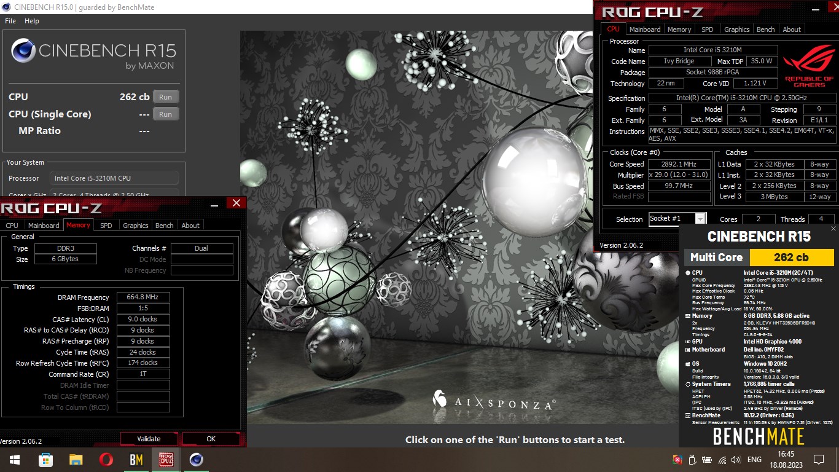The height and width of the screenshot is (472, 839).
Task: Click the Level 3 cache 3 MBytes value
Action: (x=775, y=197)
